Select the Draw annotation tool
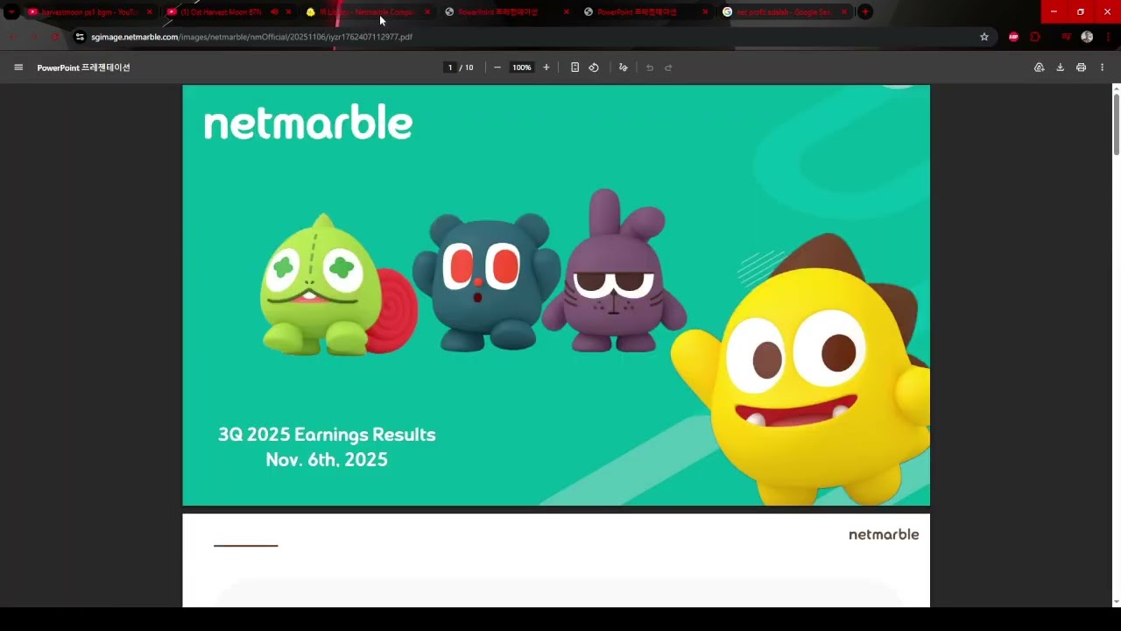This screenshot has width=1121, height=631. pyautogui.click(x=624, y=67)
